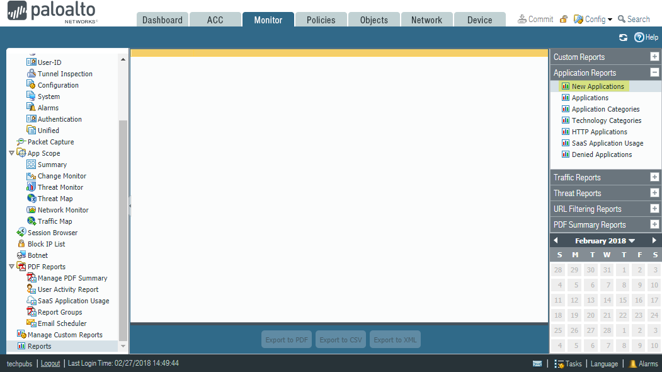
Task: Open the Tunnel Inspection log icon
Action: coord(31,73)
